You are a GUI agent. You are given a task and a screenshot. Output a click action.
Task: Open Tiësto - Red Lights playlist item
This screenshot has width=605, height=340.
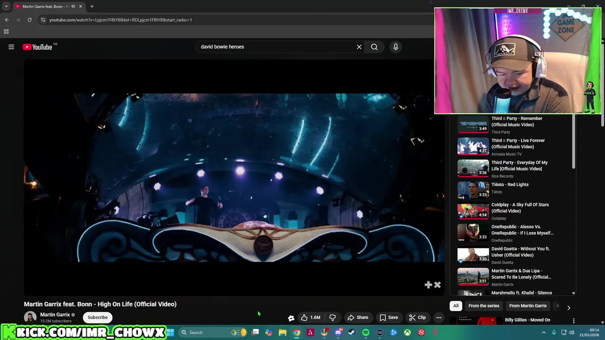(513, 190)
